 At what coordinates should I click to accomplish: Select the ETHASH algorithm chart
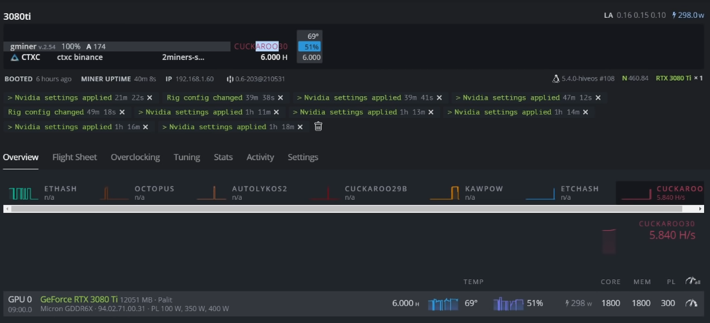[x=44, y=193]
